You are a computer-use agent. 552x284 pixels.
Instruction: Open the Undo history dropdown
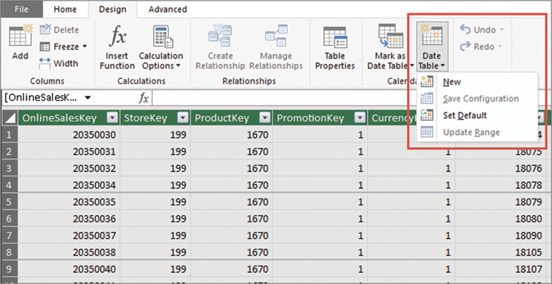tap(501, 30)
